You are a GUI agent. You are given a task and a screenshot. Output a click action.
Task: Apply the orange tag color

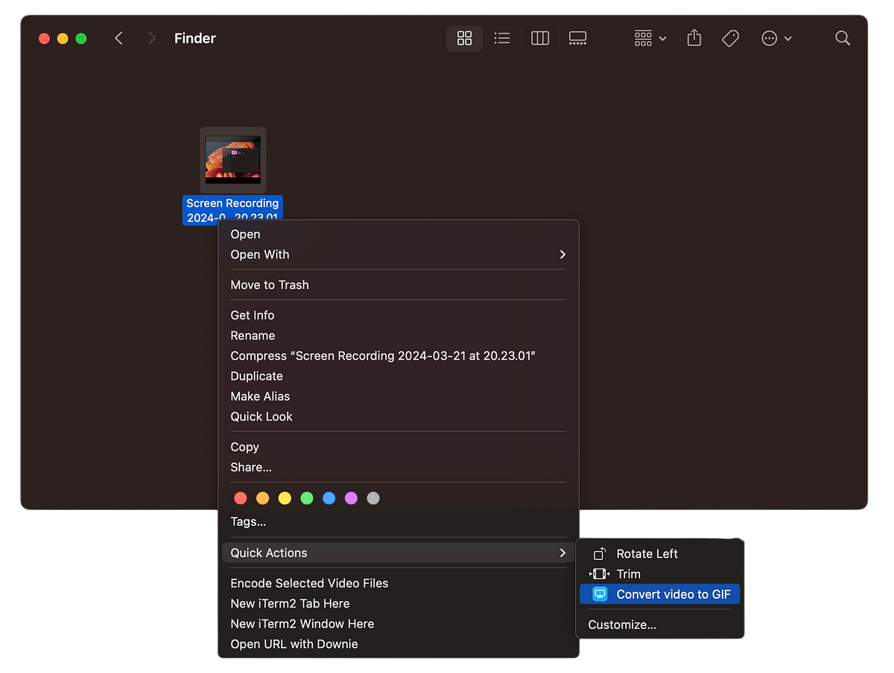coord(262,498)
